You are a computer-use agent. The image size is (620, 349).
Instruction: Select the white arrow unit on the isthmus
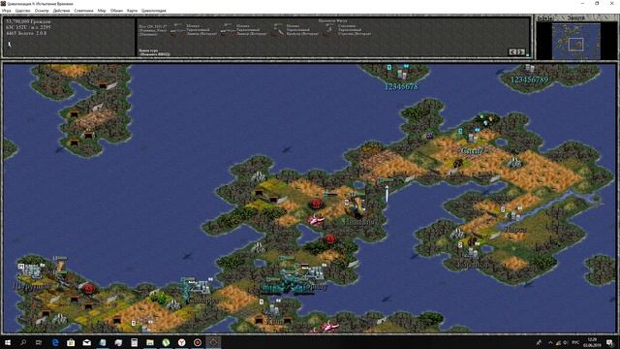point(387,194)
